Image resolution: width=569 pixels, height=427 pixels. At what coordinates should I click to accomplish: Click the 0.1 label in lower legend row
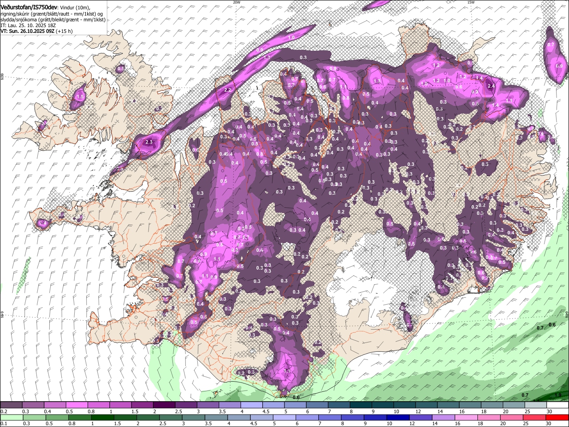pyautogui.click(x=4, y=423)
